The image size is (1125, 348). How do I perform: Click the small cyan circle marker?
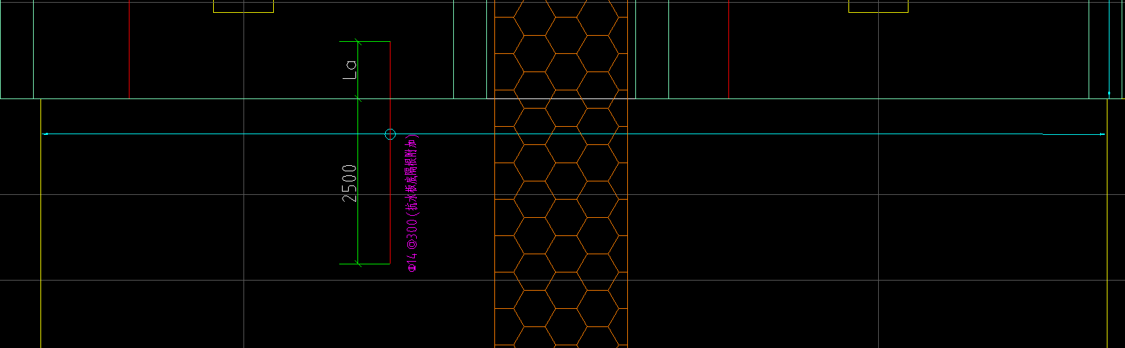click(390, 134)
